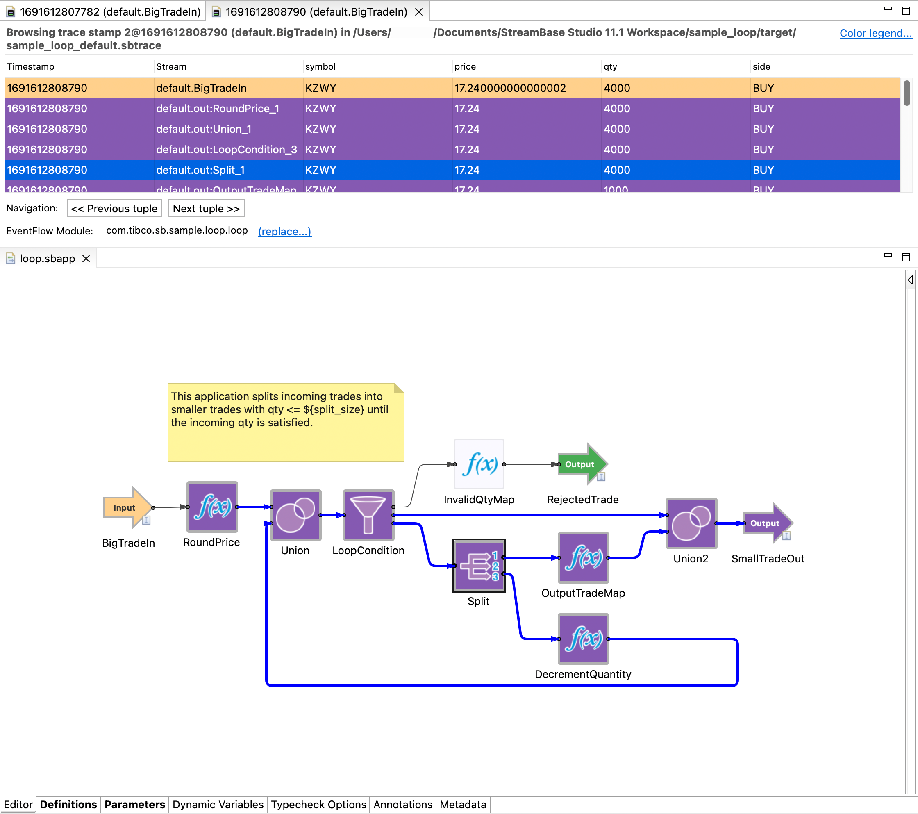Screen dimensions: 918x814
Task: Click the LoopCondition filter operator
Action: pos(368,515)
